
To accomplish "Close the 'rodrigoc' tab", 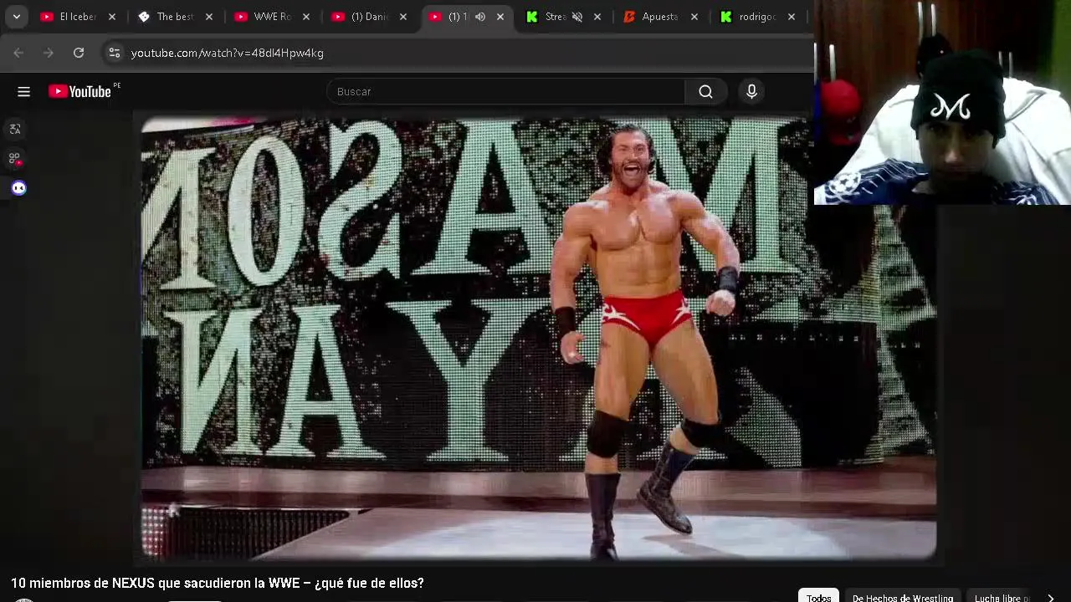I will pos(792,17).
